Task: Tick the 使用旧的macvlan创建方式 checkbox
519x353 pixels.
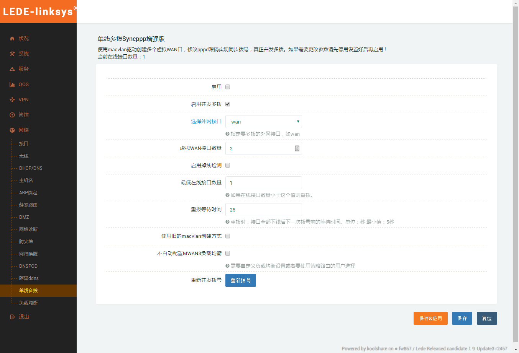Action: pos(228,236)
